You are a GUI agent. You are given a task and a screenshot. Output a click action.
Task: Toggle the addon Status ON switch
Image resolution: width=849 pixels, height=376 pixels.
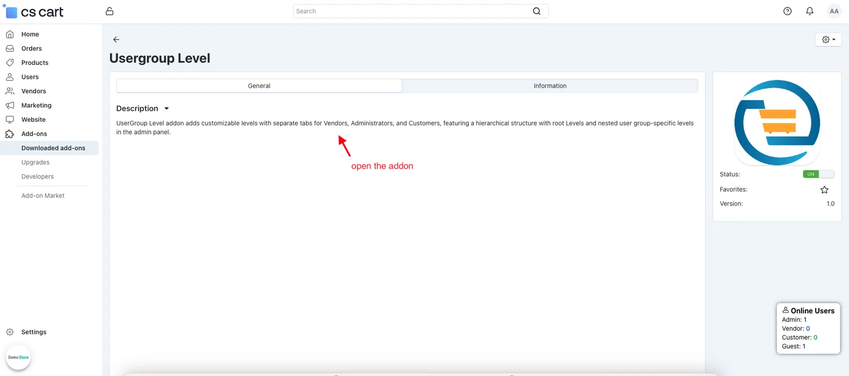818,174
